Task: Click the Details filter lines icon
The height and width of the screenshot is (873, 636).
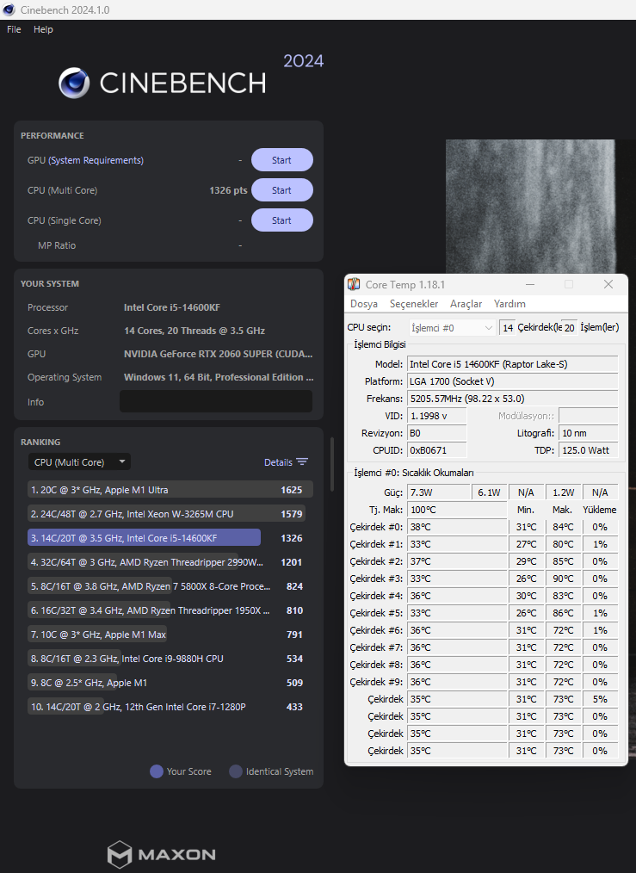Action: pos(302,462)
